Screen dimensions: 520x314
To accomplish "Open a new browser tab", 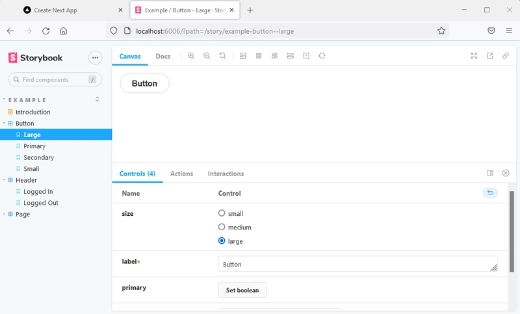I will point(250,10).
